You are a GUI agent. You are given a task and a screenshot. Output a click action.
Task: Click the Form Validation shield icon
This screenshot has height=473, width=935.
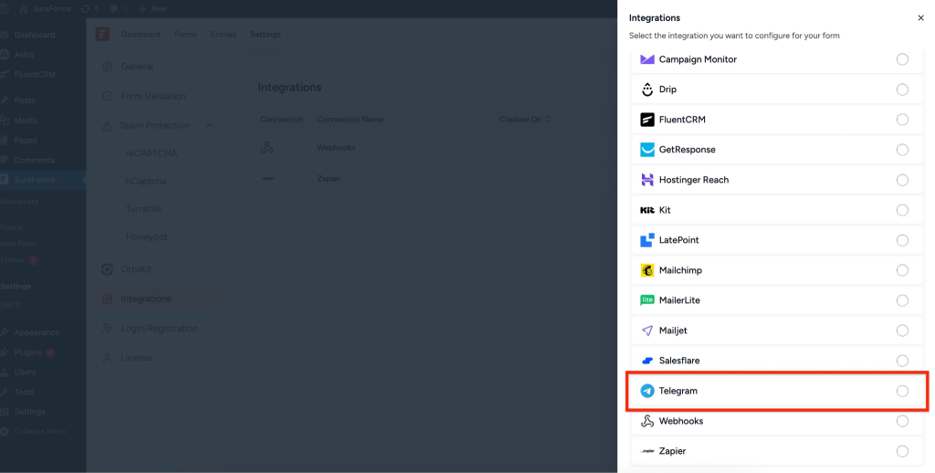click(108, 96)
